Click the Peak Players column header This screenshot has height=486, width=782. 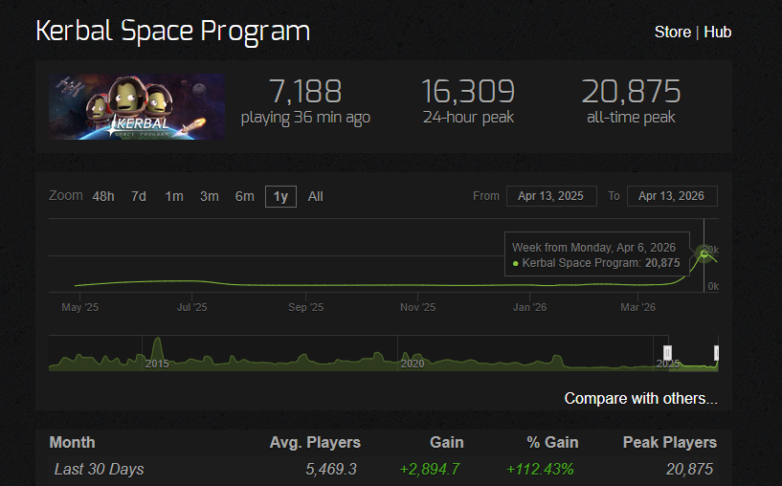click(x=670, y=443)
